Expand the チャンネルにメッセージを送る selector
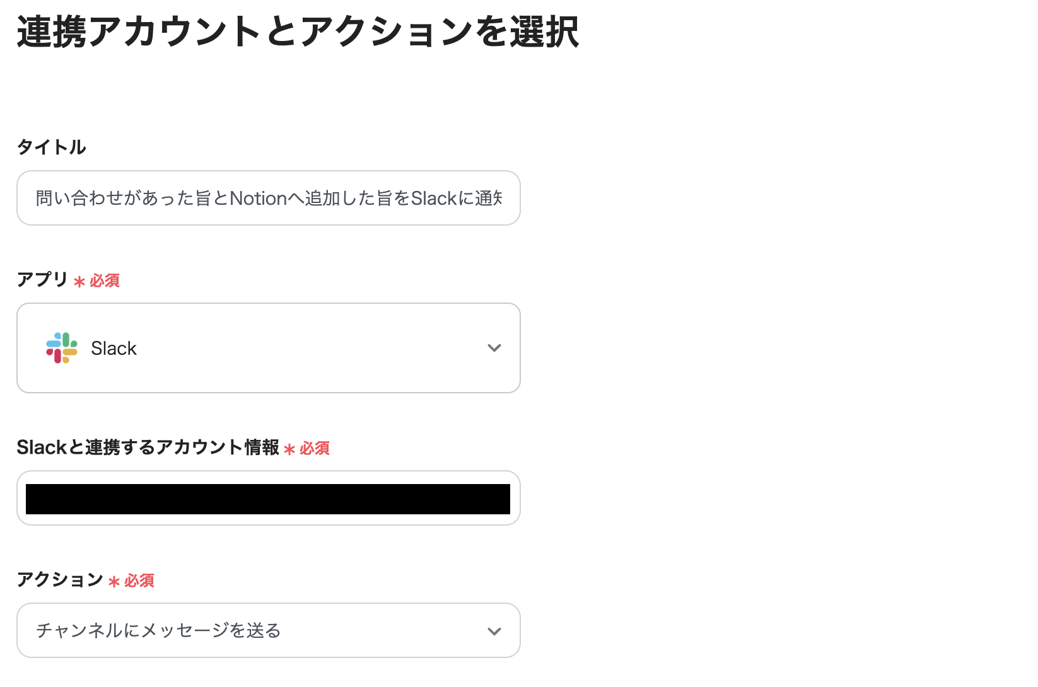Viewport: 1038px width, 687px height. coord(268,630)
